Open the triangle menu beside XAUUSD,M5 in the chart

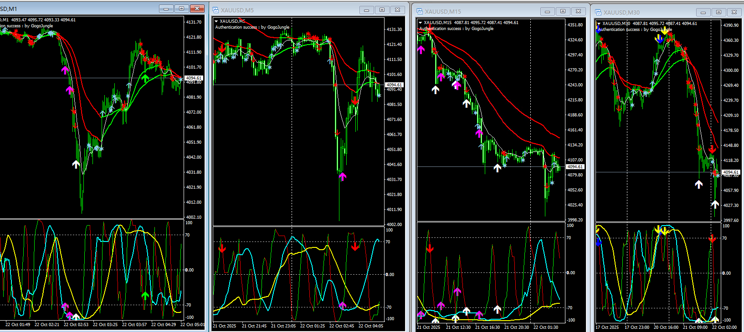(x=216, y=21)
